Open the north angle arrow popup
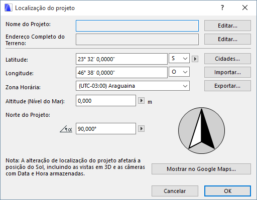 [141, 129]
